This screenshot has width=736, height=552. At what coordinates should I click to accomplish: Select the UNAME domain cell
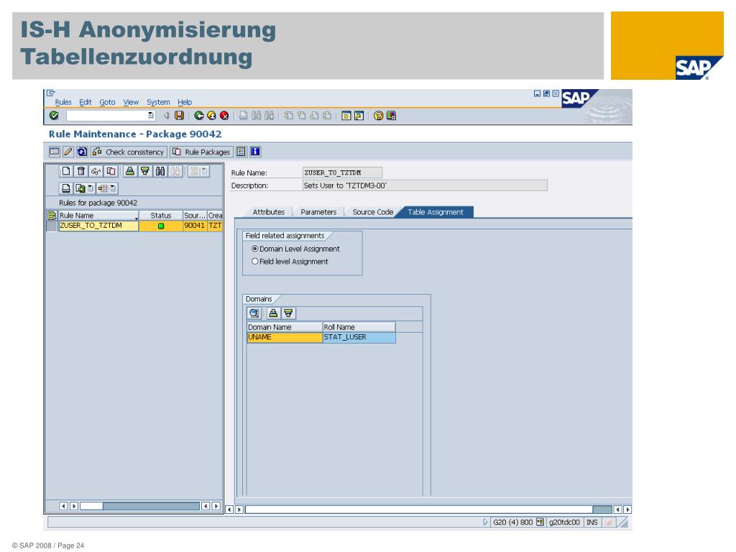(285, 337)
